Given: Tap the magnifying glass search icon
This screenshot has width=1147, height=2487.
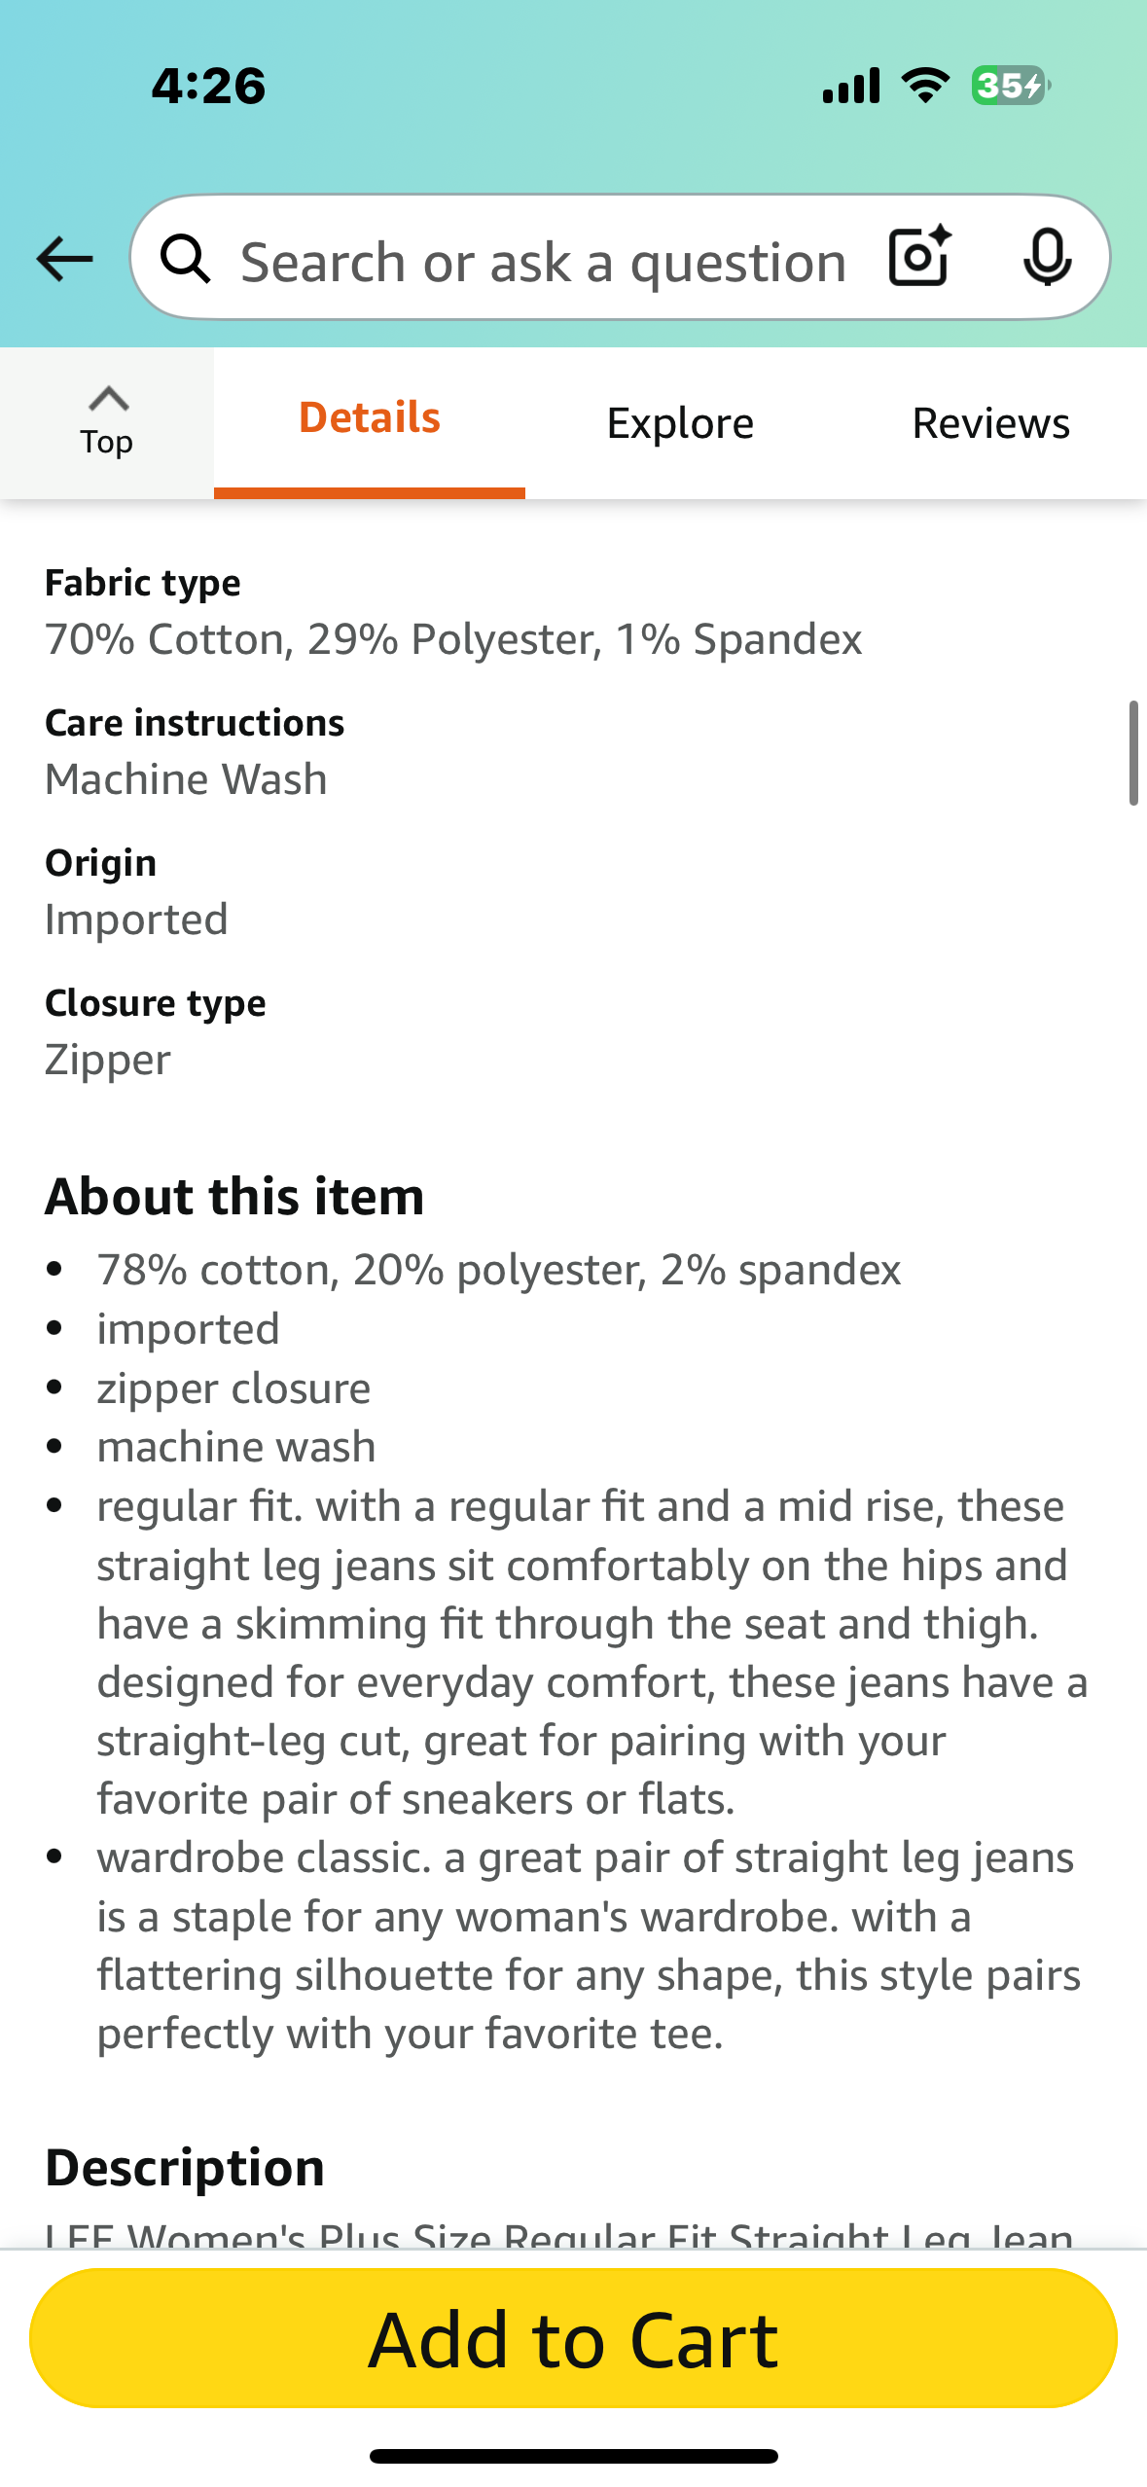Looking at the screenshot, I should tap(186, 259).
